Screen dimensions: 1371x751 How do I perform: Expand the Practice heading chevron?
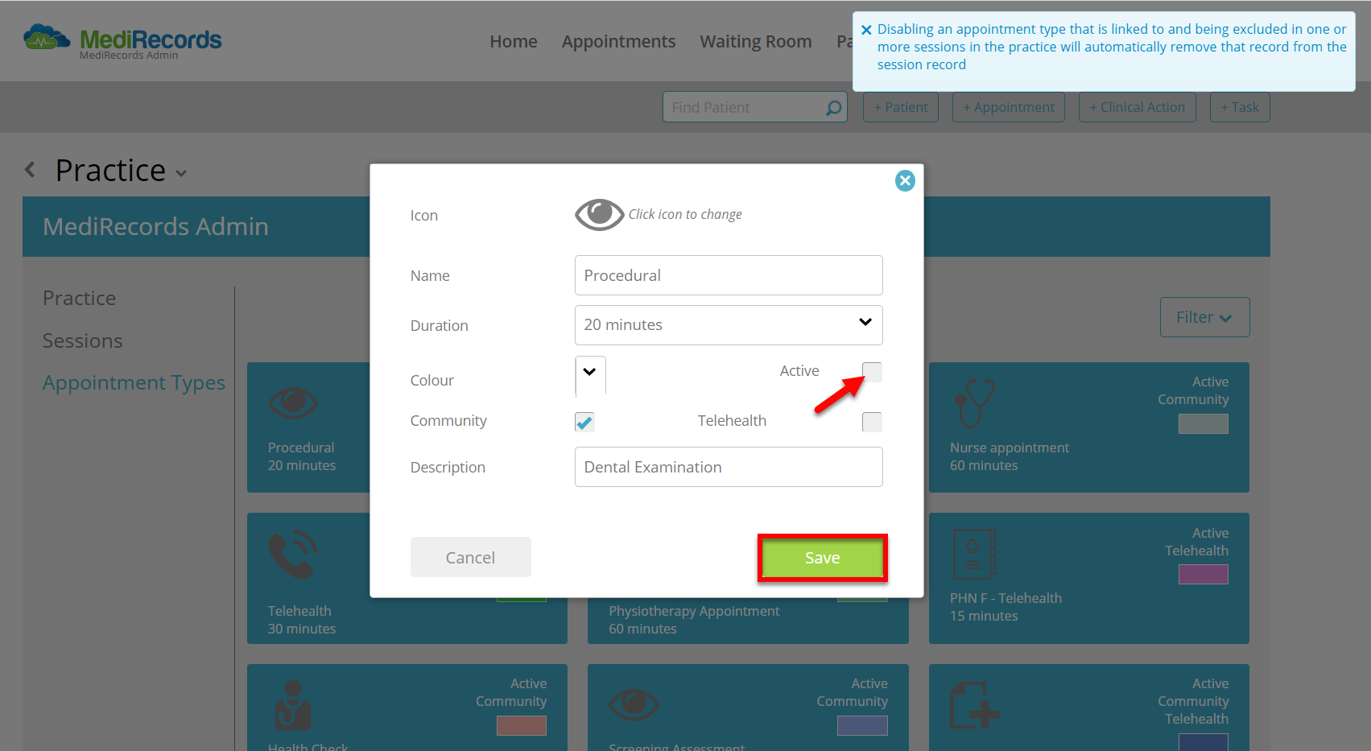(181, 173)
